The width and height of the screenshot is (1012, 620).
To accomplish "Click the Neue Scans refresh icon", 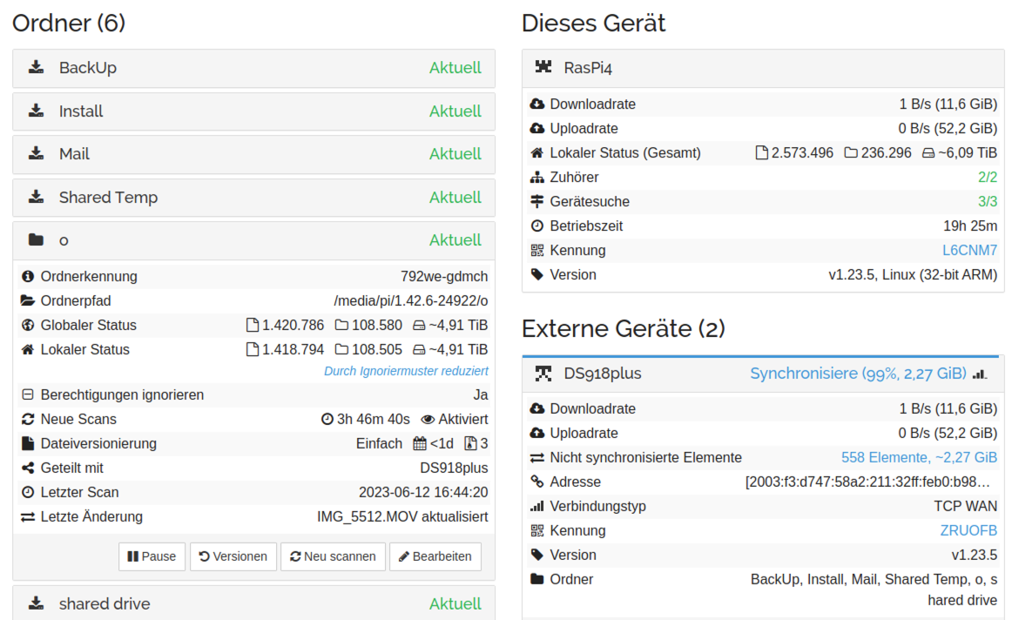I will (28, 419).
